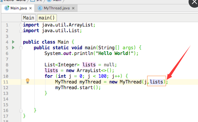Click the Main breadcrumb button

29,18
